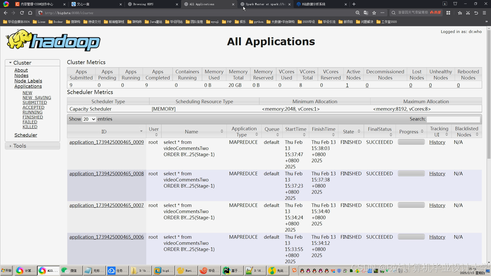Open application_1739425000465_0009 link
This screenshot has height=276, width=491.
[106, 142]
